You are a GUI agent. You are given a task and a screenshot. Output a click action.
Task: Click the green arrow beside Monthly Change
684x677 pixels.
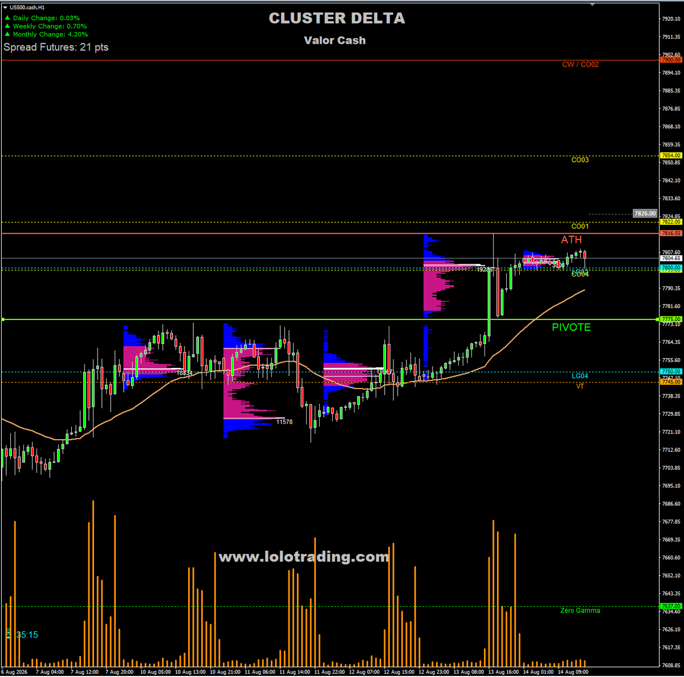coord(7,34)
